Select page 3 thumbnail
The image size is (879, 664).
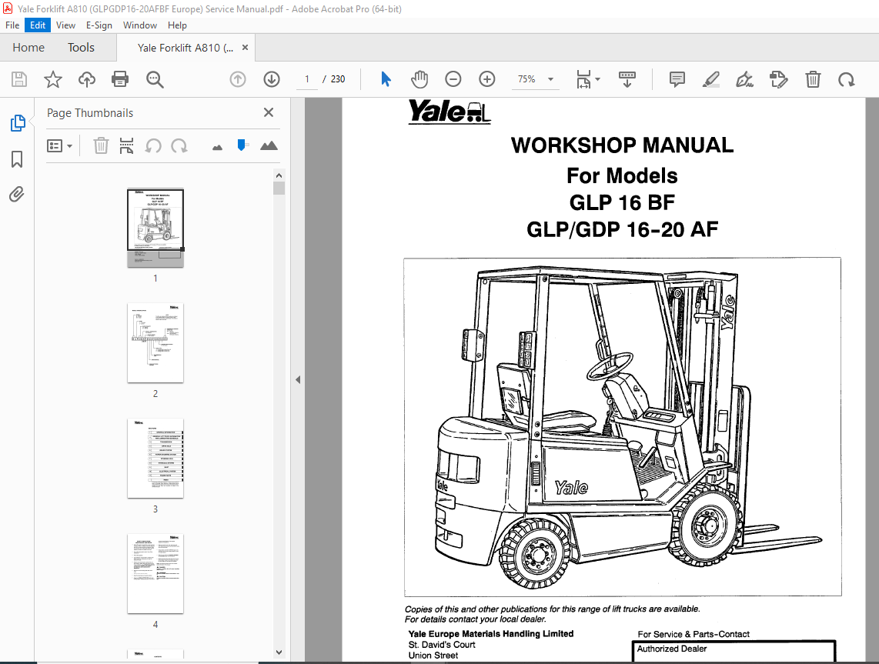[x=155, y=459]
